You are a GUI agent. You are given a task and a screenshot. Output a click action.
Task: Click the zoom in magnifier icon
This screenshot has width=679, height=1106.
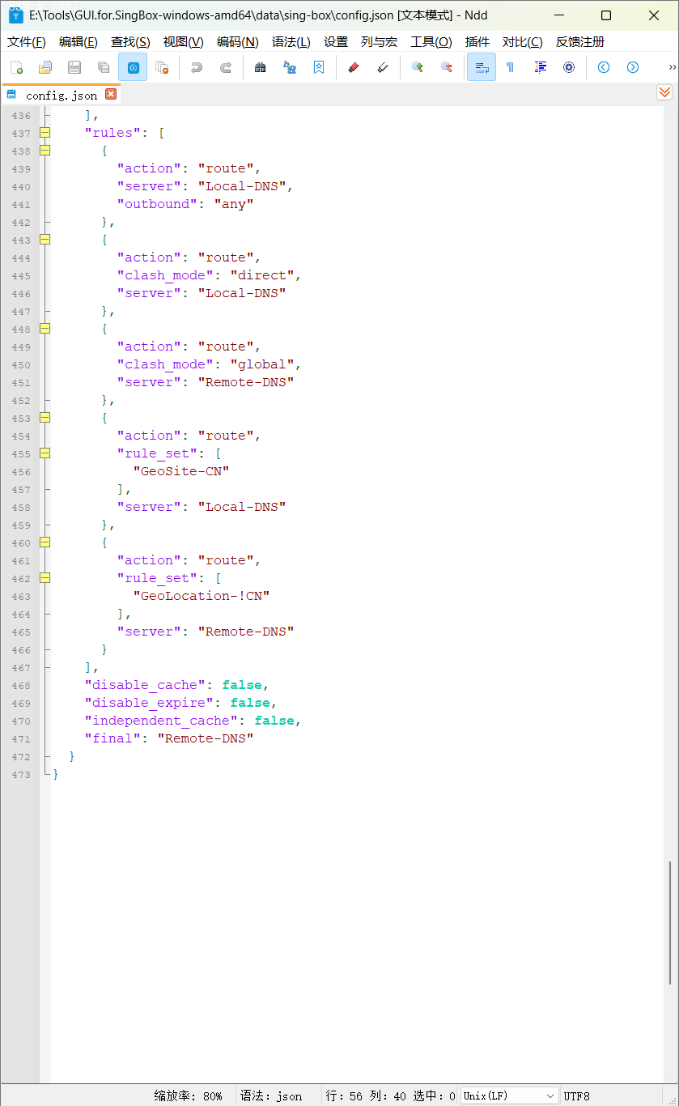[x=418, y=67]
